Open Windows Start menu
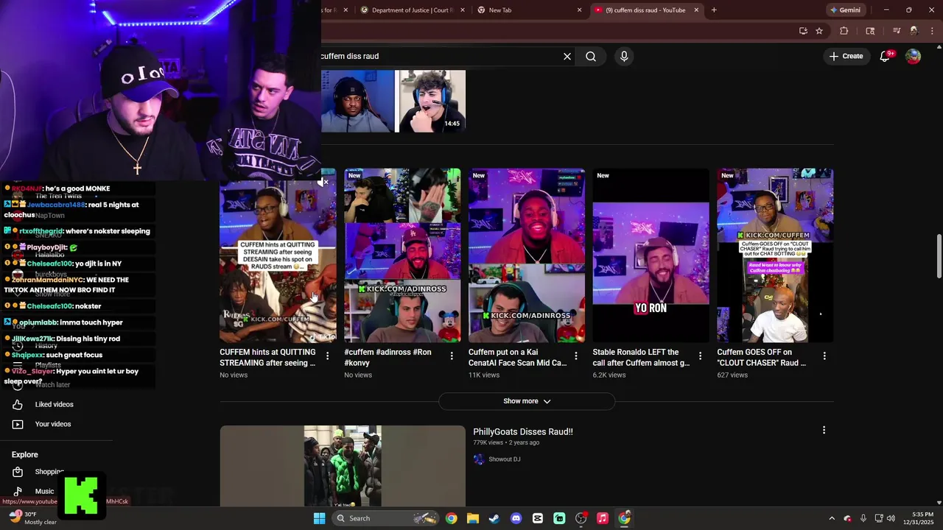Screen dimensions: 943x530 click(x=319, y=518)
